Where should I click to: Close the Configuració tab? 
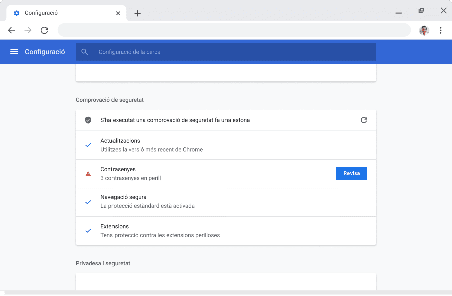click(118, 13)
